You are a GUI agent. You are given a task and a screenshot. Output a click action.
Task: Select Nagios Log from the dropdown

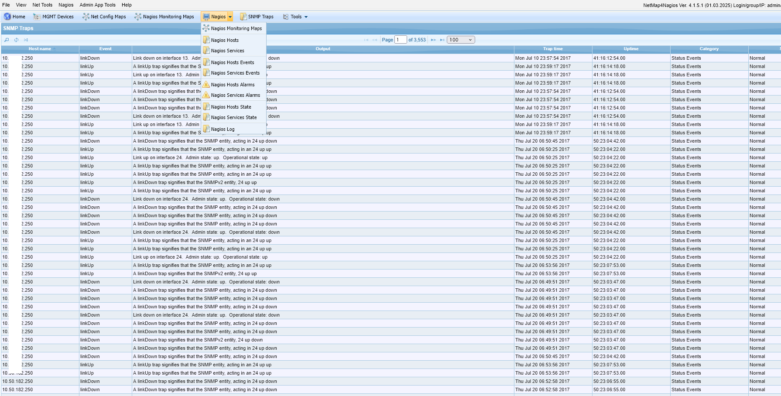point(223,129)
